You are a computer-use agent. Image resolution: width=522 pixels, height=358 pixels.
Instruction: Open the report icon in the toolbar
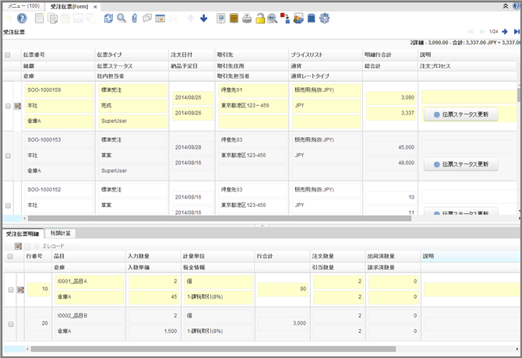tap(220, 18)
